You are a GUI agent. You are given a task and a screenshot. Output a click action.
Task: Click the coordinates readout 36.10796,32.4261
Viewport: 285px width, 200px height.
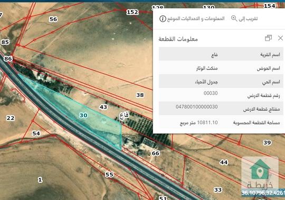(x=263, y=193)
